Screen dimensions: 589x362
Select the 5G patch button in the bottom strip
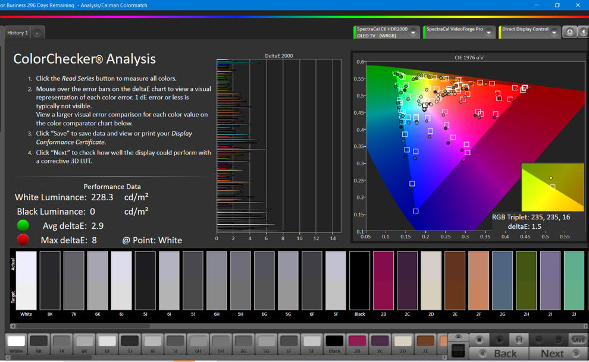(x=267, y=344)
